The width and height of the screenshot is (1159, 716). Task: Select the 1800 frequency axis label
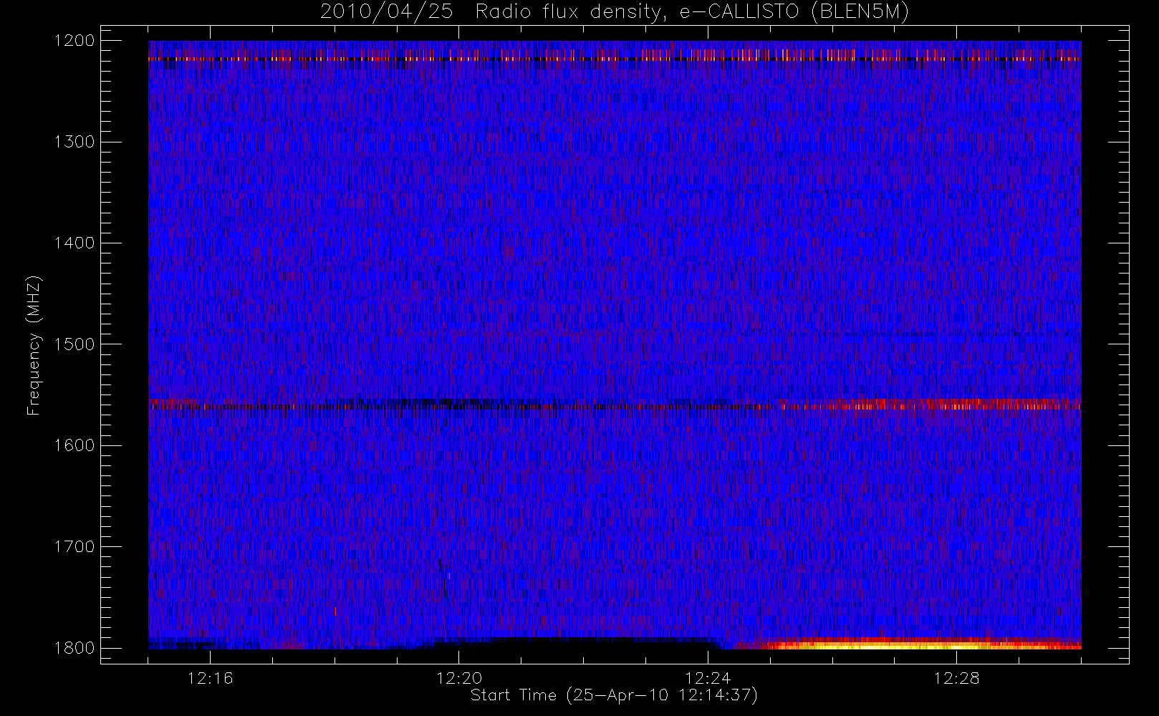(x=74, y=648)
